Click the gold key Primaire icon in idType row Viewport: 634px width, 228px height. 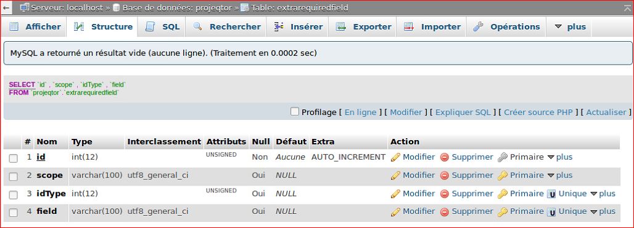pos(503,194)
